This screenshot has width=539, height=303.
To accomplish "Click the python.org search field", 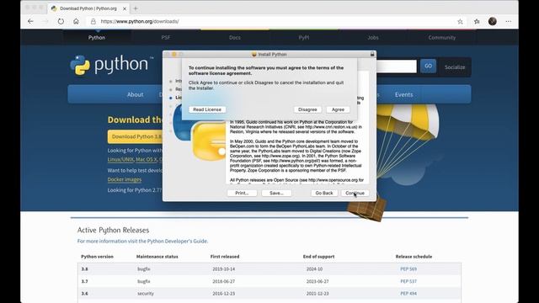I will coord(397,66).
